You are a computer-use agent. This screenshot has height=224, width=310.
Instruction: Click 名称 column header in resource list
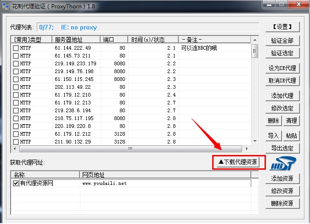tap(45, 175)
